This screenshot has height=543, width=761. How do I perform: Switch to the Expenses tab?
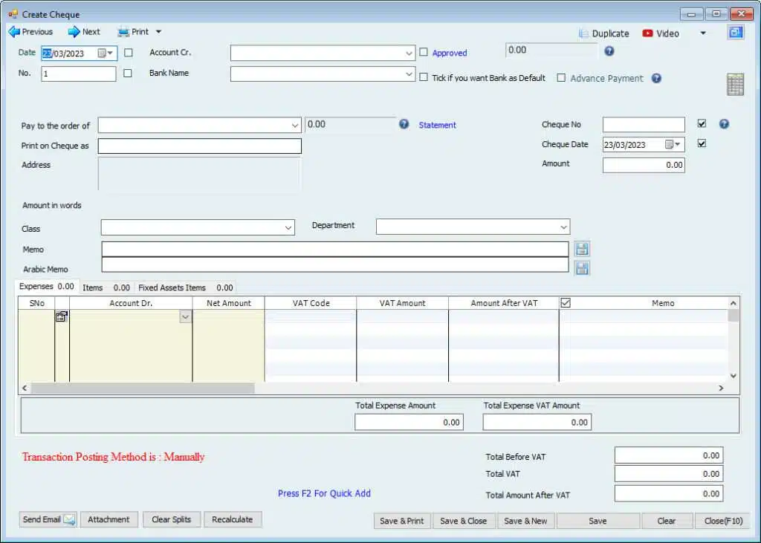pyautogui.click(x=47, y=287)
